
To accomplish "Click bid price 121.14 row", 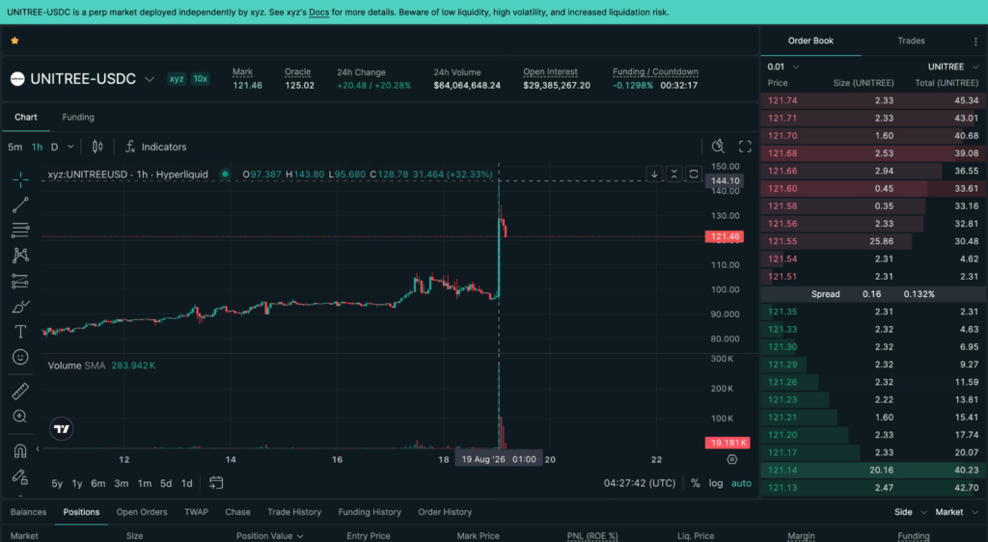I will click(x=873, y=470).
